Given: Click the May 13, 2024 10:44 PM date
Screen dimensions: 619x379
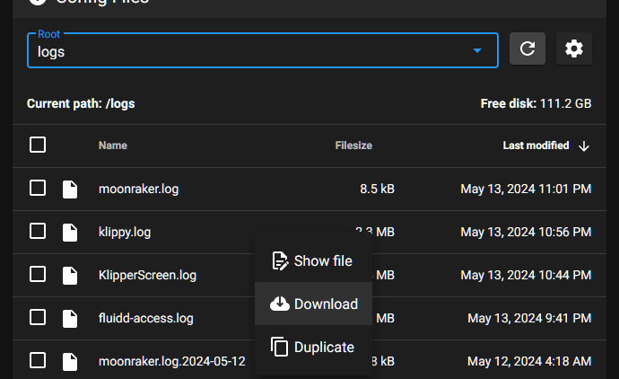Looking at the screenshot, I should click(x=526, y=275).
